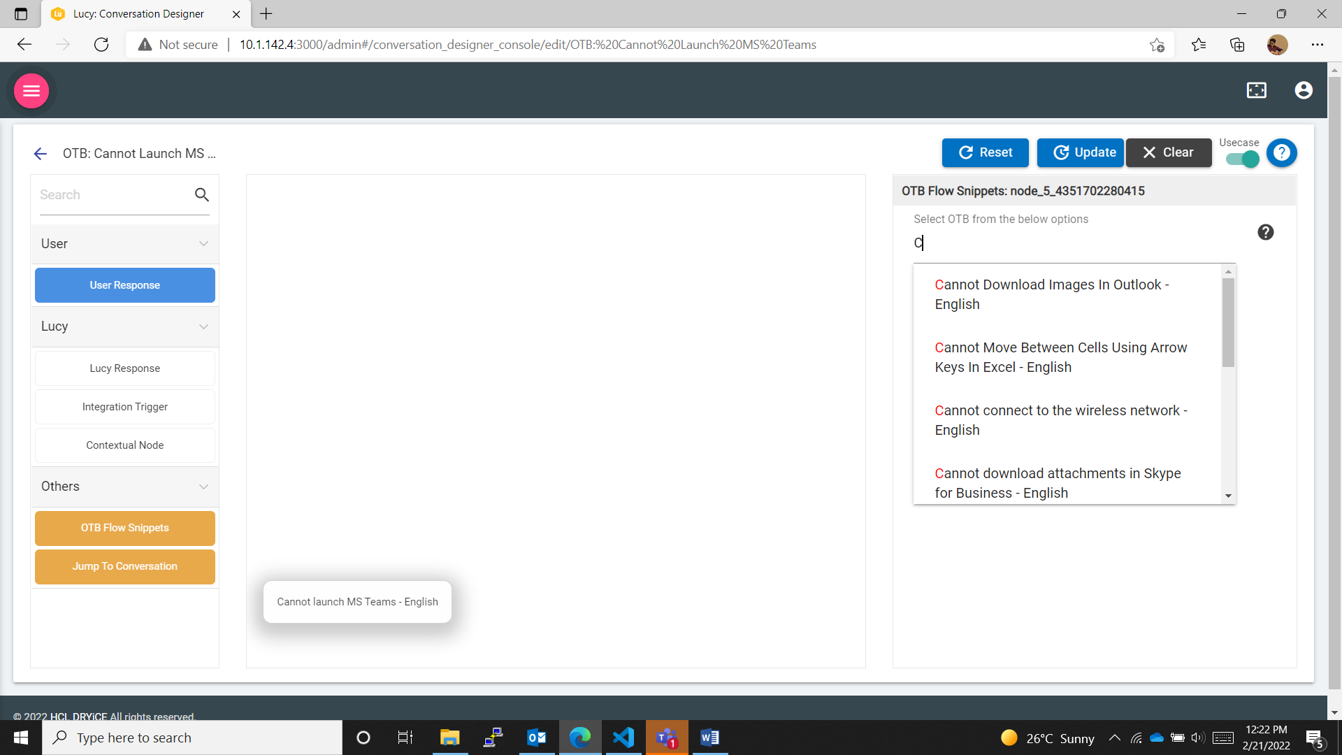Viewport: 1342px width, 755px height.
Task: Click the Update button
Action: [1080, 152]
